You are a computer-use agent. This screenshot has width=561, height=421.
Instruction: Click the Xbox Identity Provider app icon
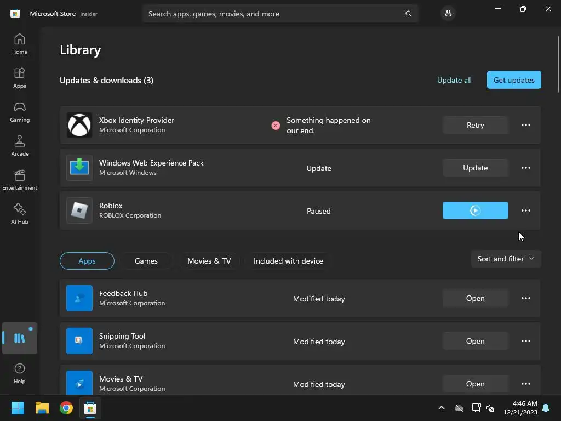point(79,125)
